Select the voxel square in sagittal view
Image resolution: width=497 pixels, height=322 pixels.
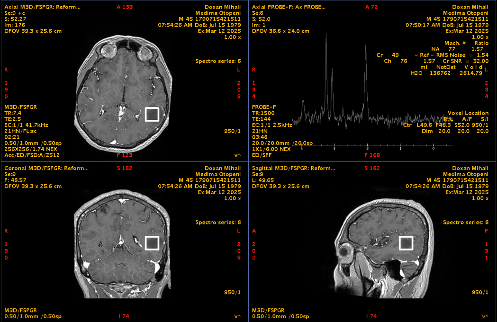pyautogui.click(x=406, y=243)
